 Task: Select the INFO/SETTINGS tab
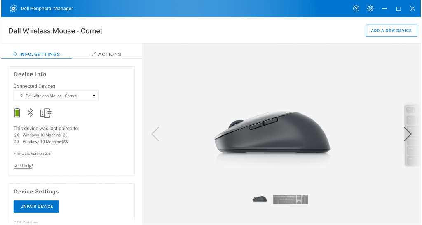[37, 54]
